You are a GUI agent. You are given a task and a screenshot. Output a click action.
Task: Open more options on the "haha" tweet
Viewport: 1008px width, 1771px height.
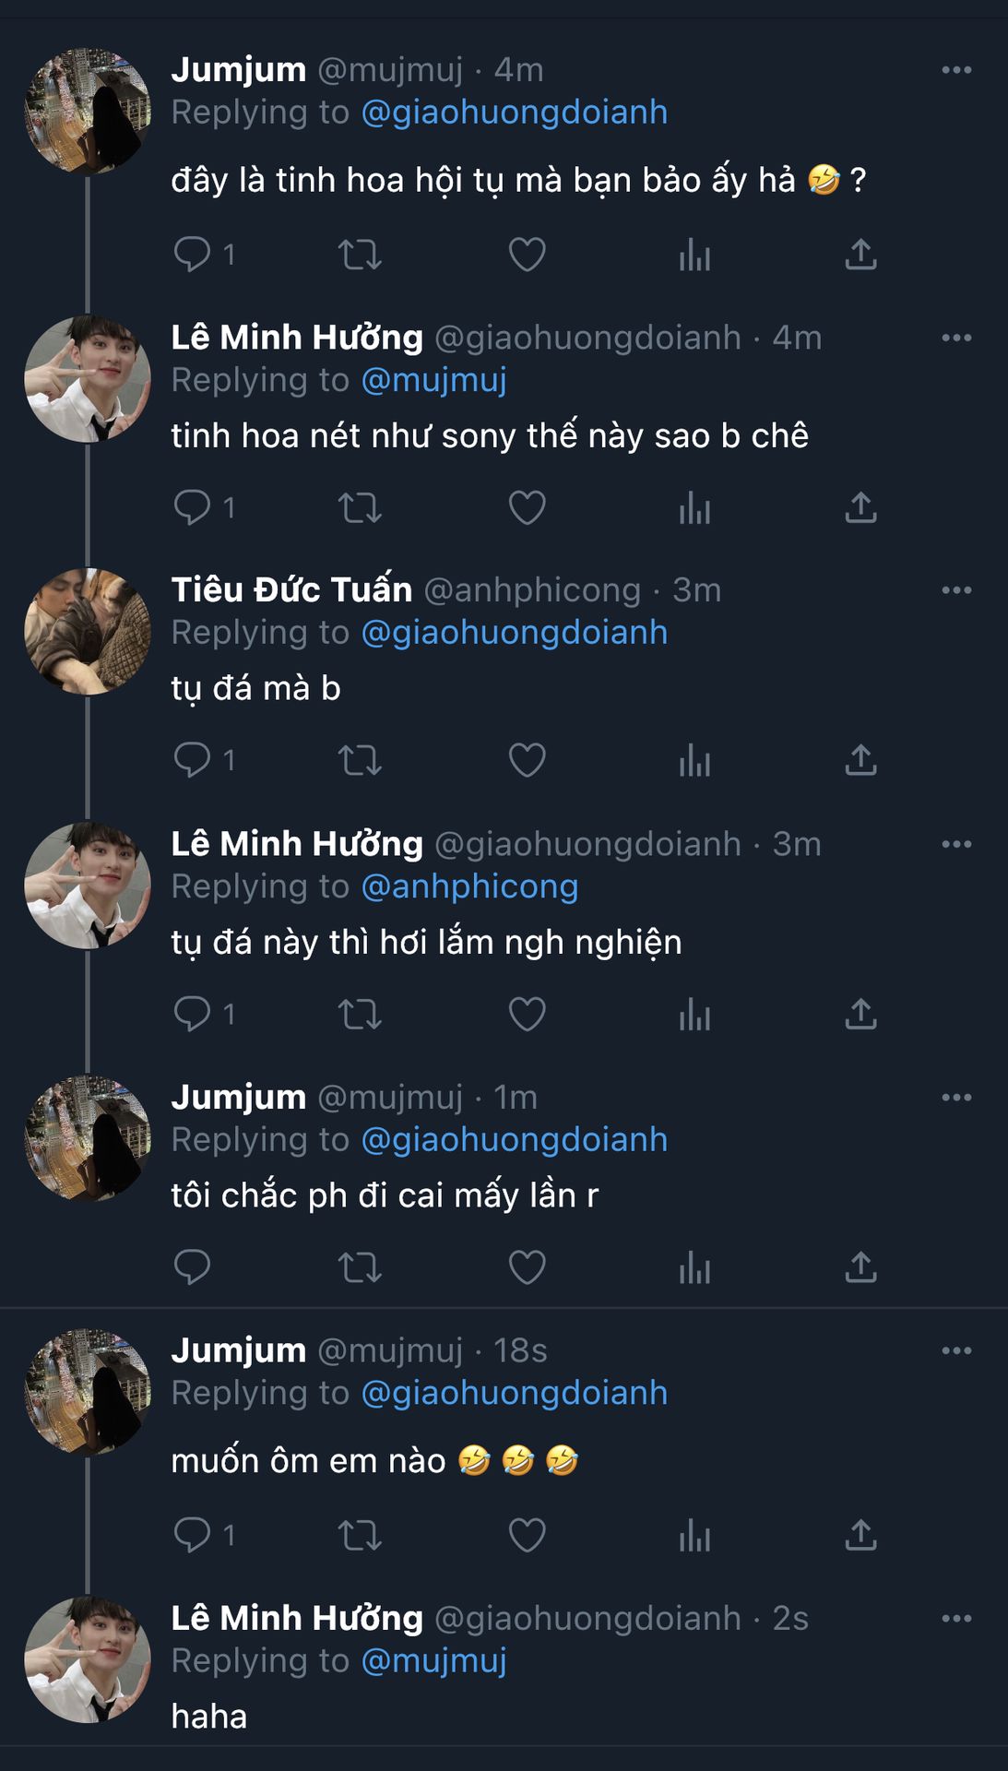(956, 1619)
